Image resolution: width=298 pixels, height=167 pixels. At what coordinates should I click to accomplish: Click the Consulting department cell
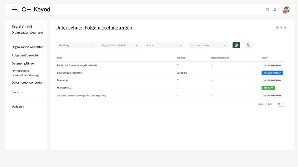[x=182, y=73]
